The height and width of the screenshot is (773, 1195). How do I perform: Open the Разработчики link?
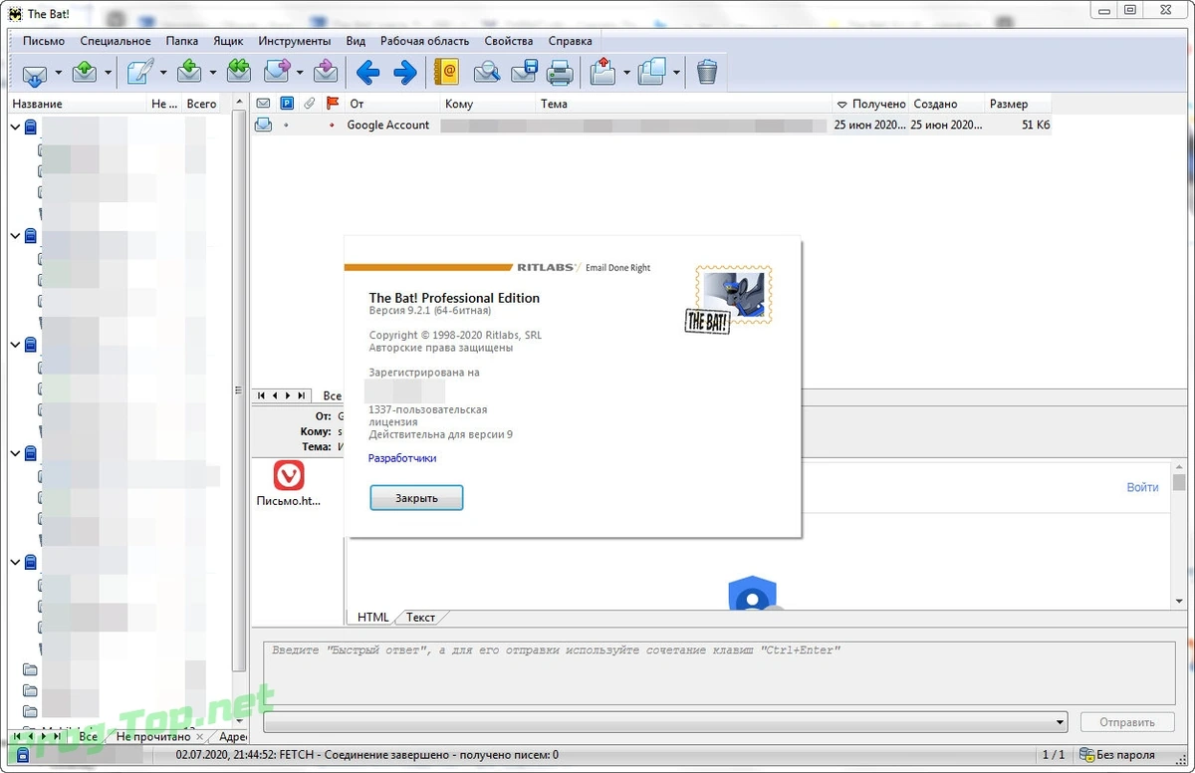[x=402, y=458]
